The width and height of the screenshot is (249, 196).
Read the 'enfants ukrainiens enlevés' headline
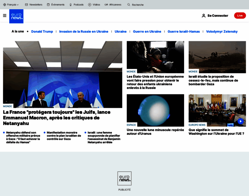155,82
